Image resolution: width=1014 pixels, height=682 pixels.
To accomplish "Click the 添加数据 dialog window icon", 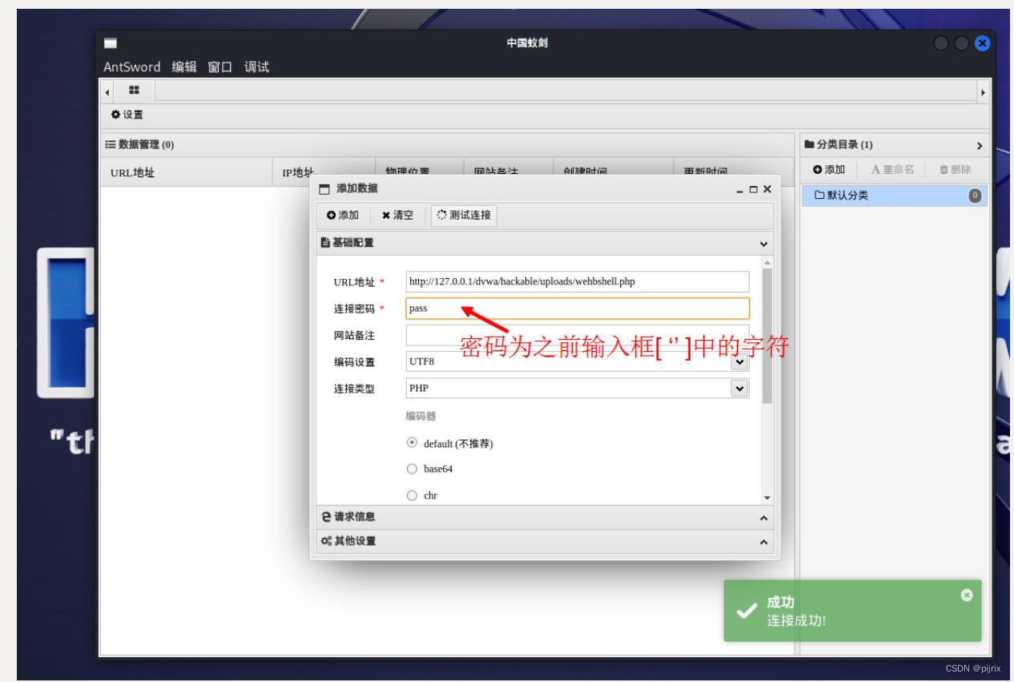I will [x=324, y=189].
